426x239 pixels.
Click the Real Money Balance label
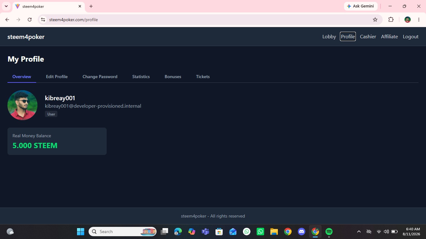[x=32, y=136]
